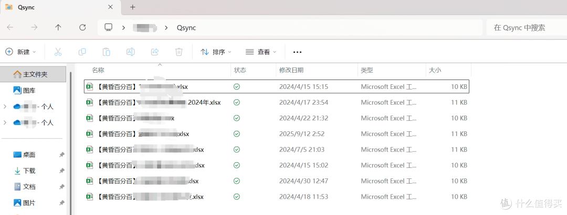Click chevron after the This PC icon
Viewport: 567px width, 215px height.
(x=123, y=28)
